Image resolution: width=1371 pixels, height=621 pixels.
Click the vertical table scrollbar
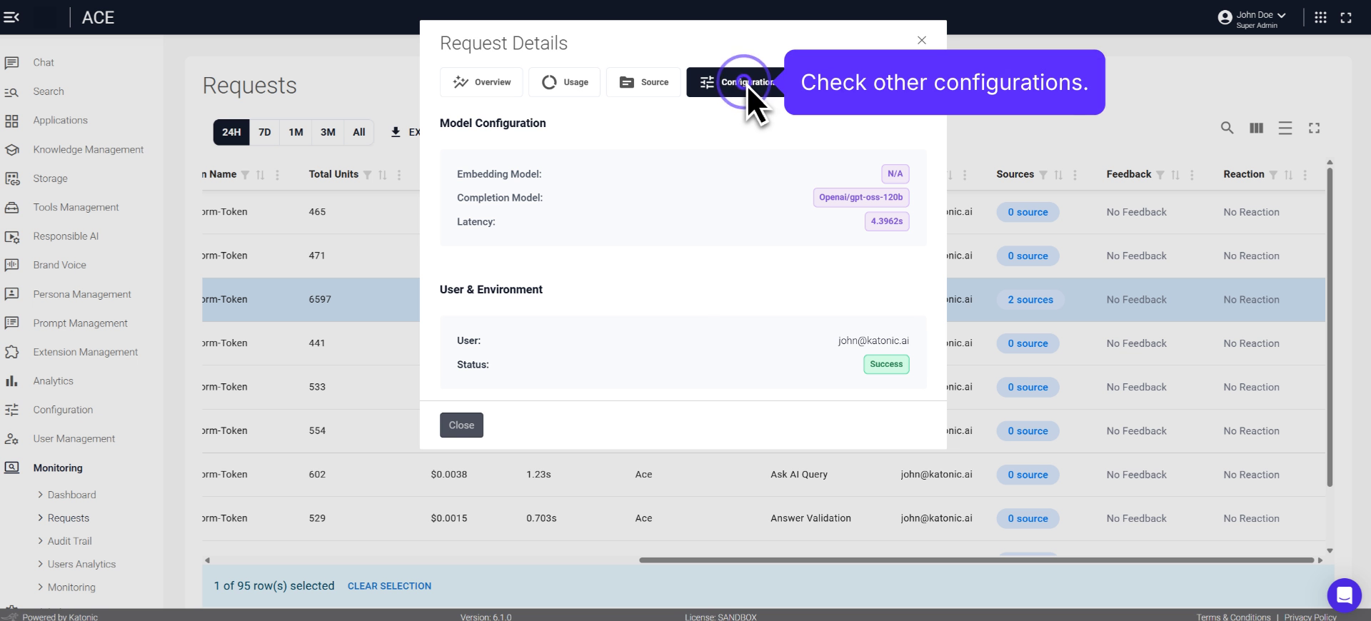[1330, 327]
